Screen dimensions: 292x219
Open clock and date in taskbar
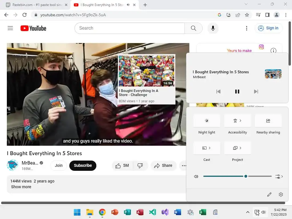(279, 212)
